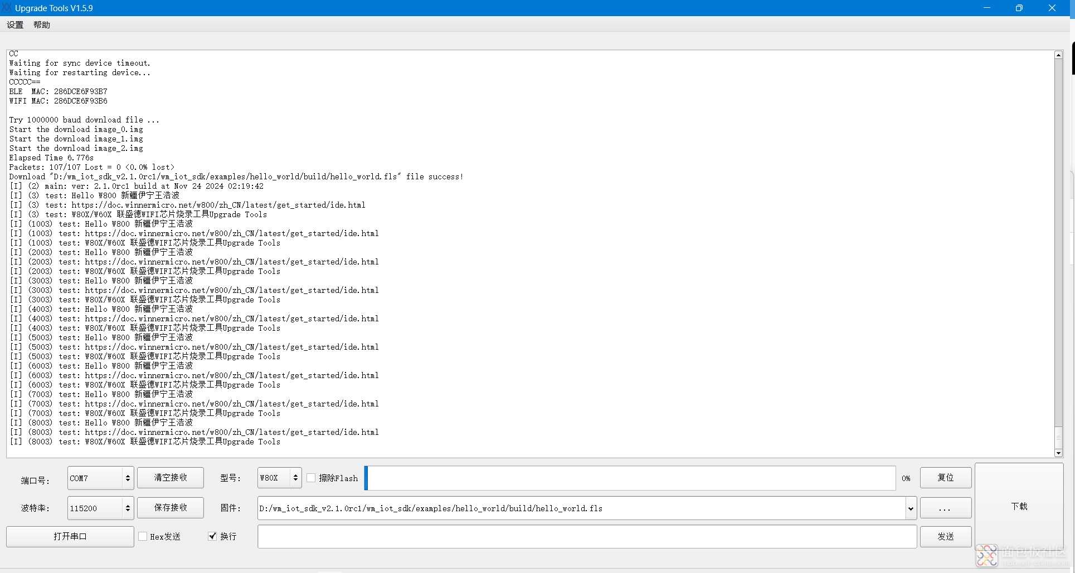
Task: Enable the Hex发送 checkbox
Action: (x=143, y=536)
